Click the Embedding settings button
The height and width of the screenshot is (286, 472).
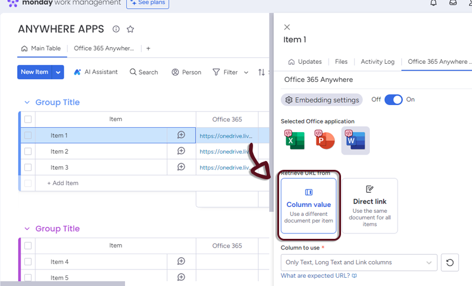[x=322, y=100]
